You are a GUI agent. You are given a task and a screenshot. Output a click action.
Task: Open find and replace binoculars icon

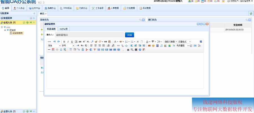click(136, 50)
